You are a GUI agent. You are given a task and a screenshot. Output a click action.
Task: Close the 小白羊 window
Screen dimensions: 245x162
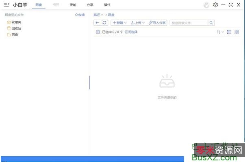[x=238, y=5]
